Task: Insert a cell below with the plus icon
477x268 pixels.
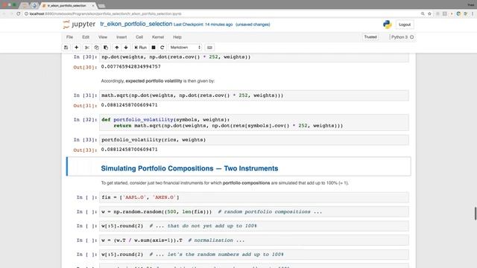Action: click(x=76, y=48)
